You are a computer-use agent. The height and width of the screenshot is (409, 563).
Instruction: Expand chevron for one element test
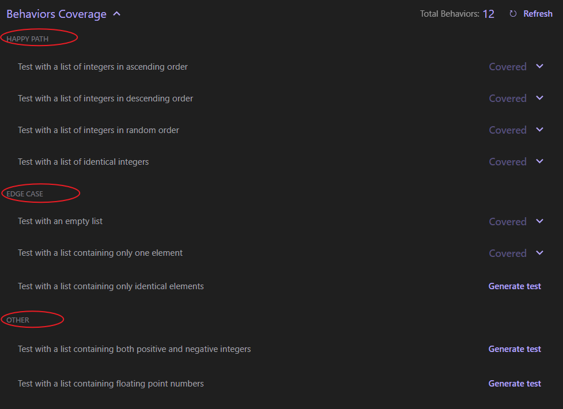(x=539, y=252)
